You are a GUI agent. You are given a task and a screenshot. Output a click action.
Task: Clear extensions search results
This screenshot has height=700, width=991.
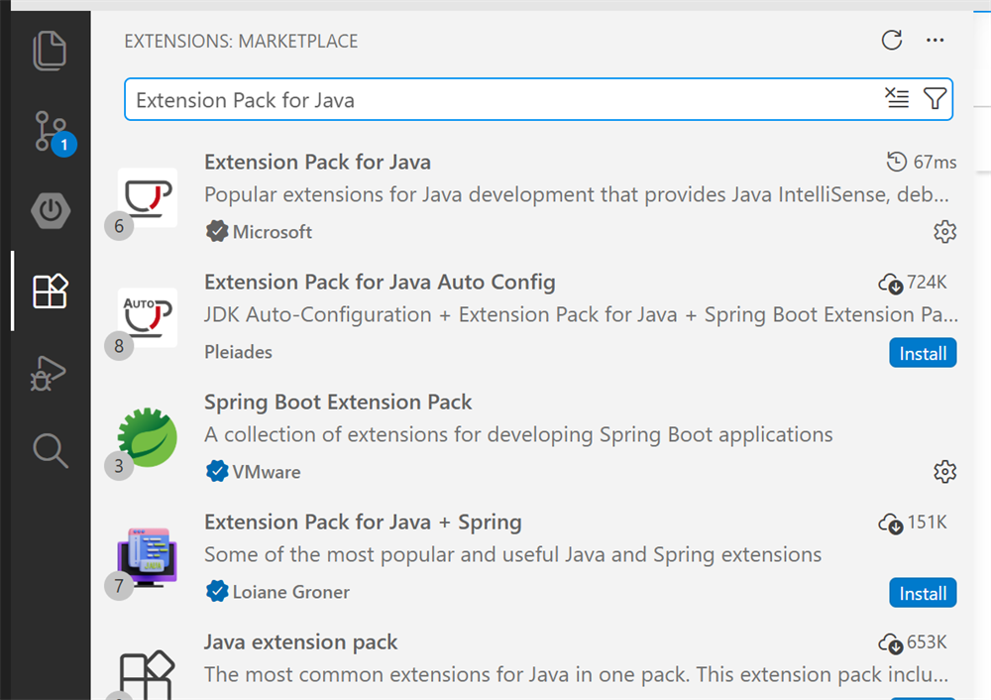click(x=897, y=98)
